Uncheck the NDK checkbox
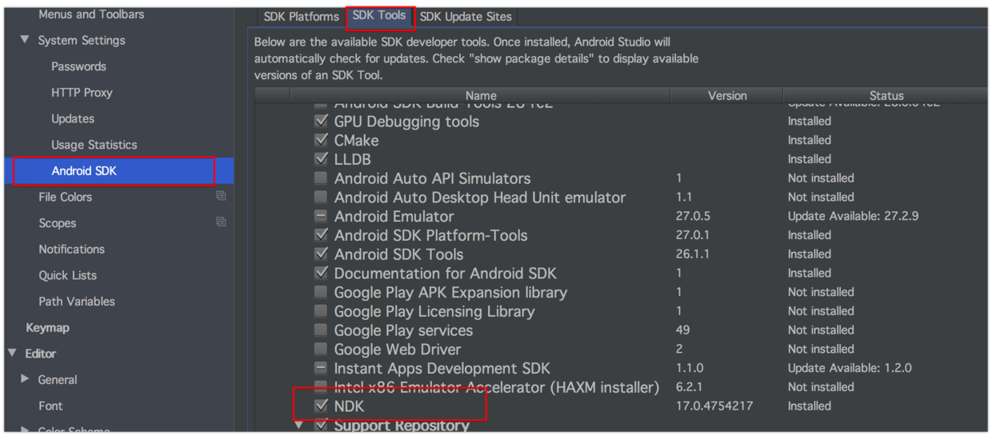Viewport: 992px width, 436px height. tap(321, 406)
